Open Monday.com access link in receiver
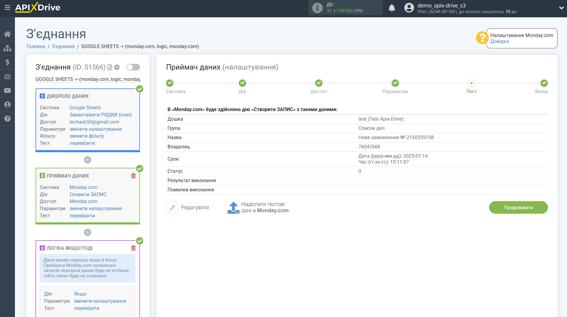This screenshot has height=317, width=567. [x=84, y=201]
